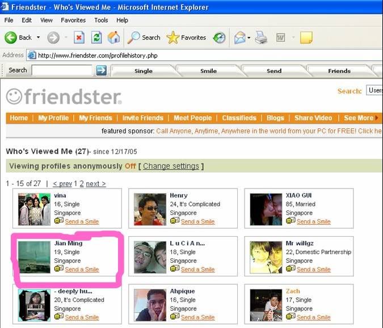383x328 pixels.
Task: Open the History clock icon
Action: (x=219, y=37)
